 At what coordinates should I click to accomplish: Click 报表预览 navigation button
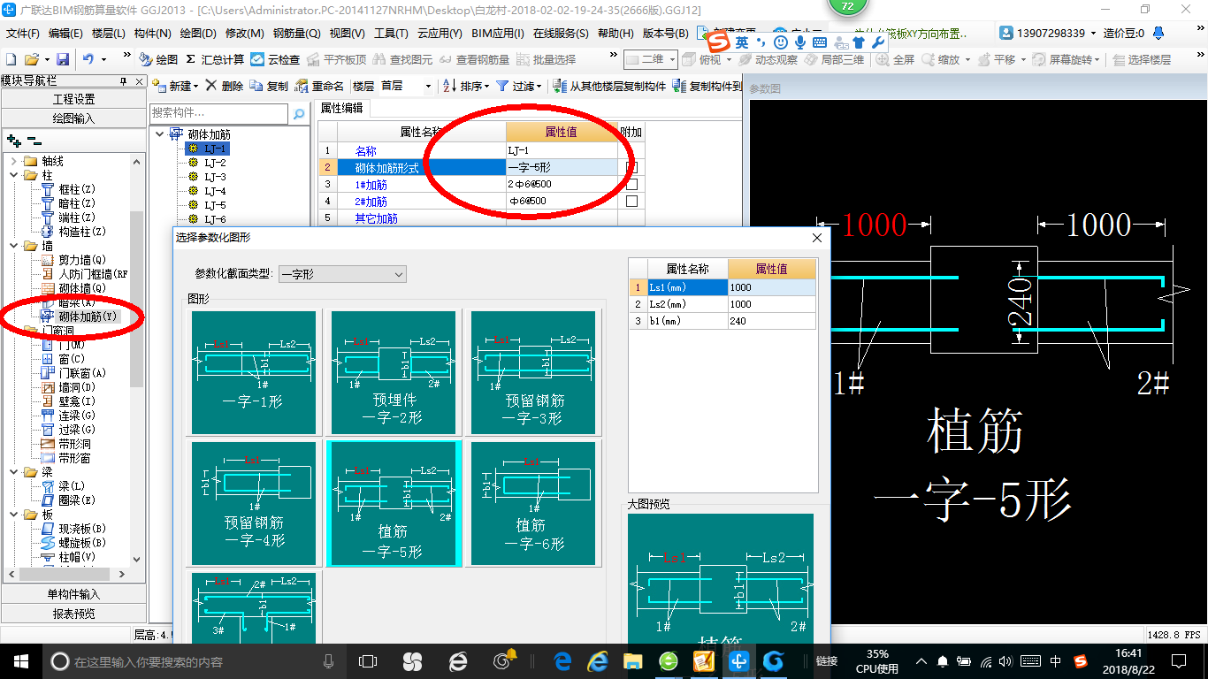pyautogui.click(x=73, y=613)
